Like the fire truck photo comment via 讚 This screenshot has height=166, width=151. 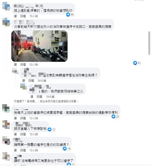(15, 64)
